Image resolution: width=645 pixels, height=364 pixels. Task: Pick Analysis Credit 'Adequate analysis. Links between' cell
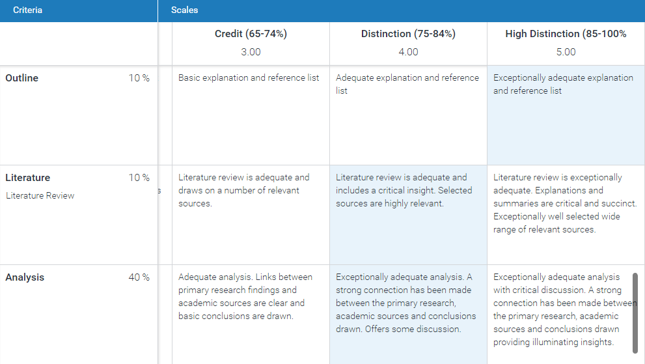click(251, 315)
